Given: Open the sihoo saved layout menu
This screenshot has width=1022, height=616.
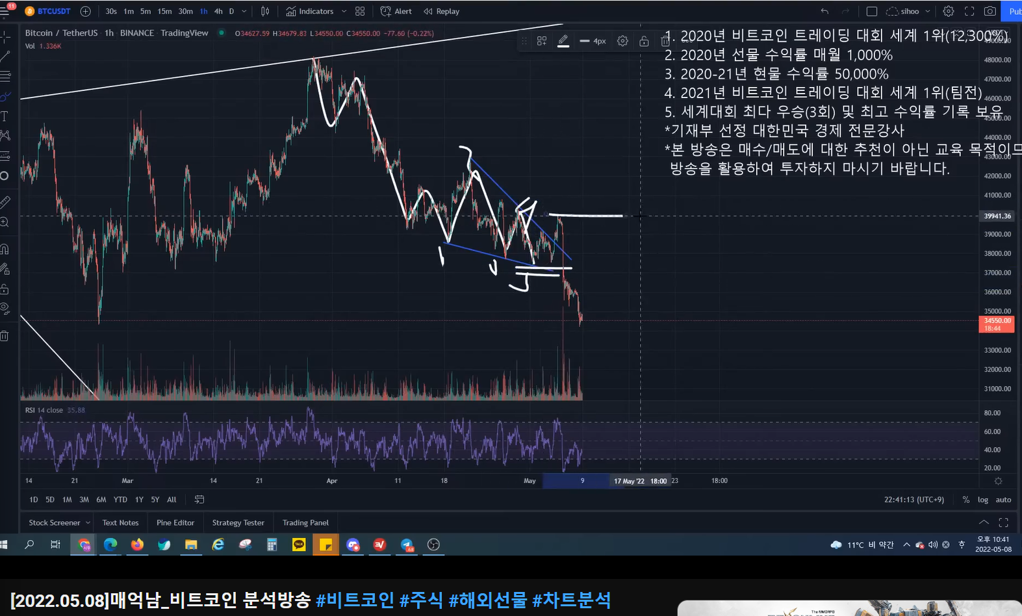Looking at the screenshot, I should [x=908, y=11].
